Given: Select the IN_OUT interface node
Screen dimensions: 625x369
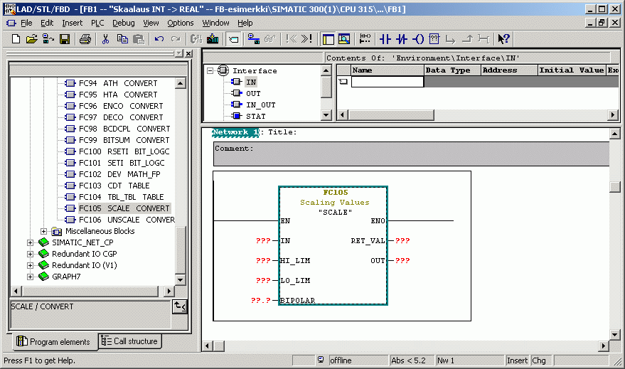Looking at the screenshot, I should point(261,105).
